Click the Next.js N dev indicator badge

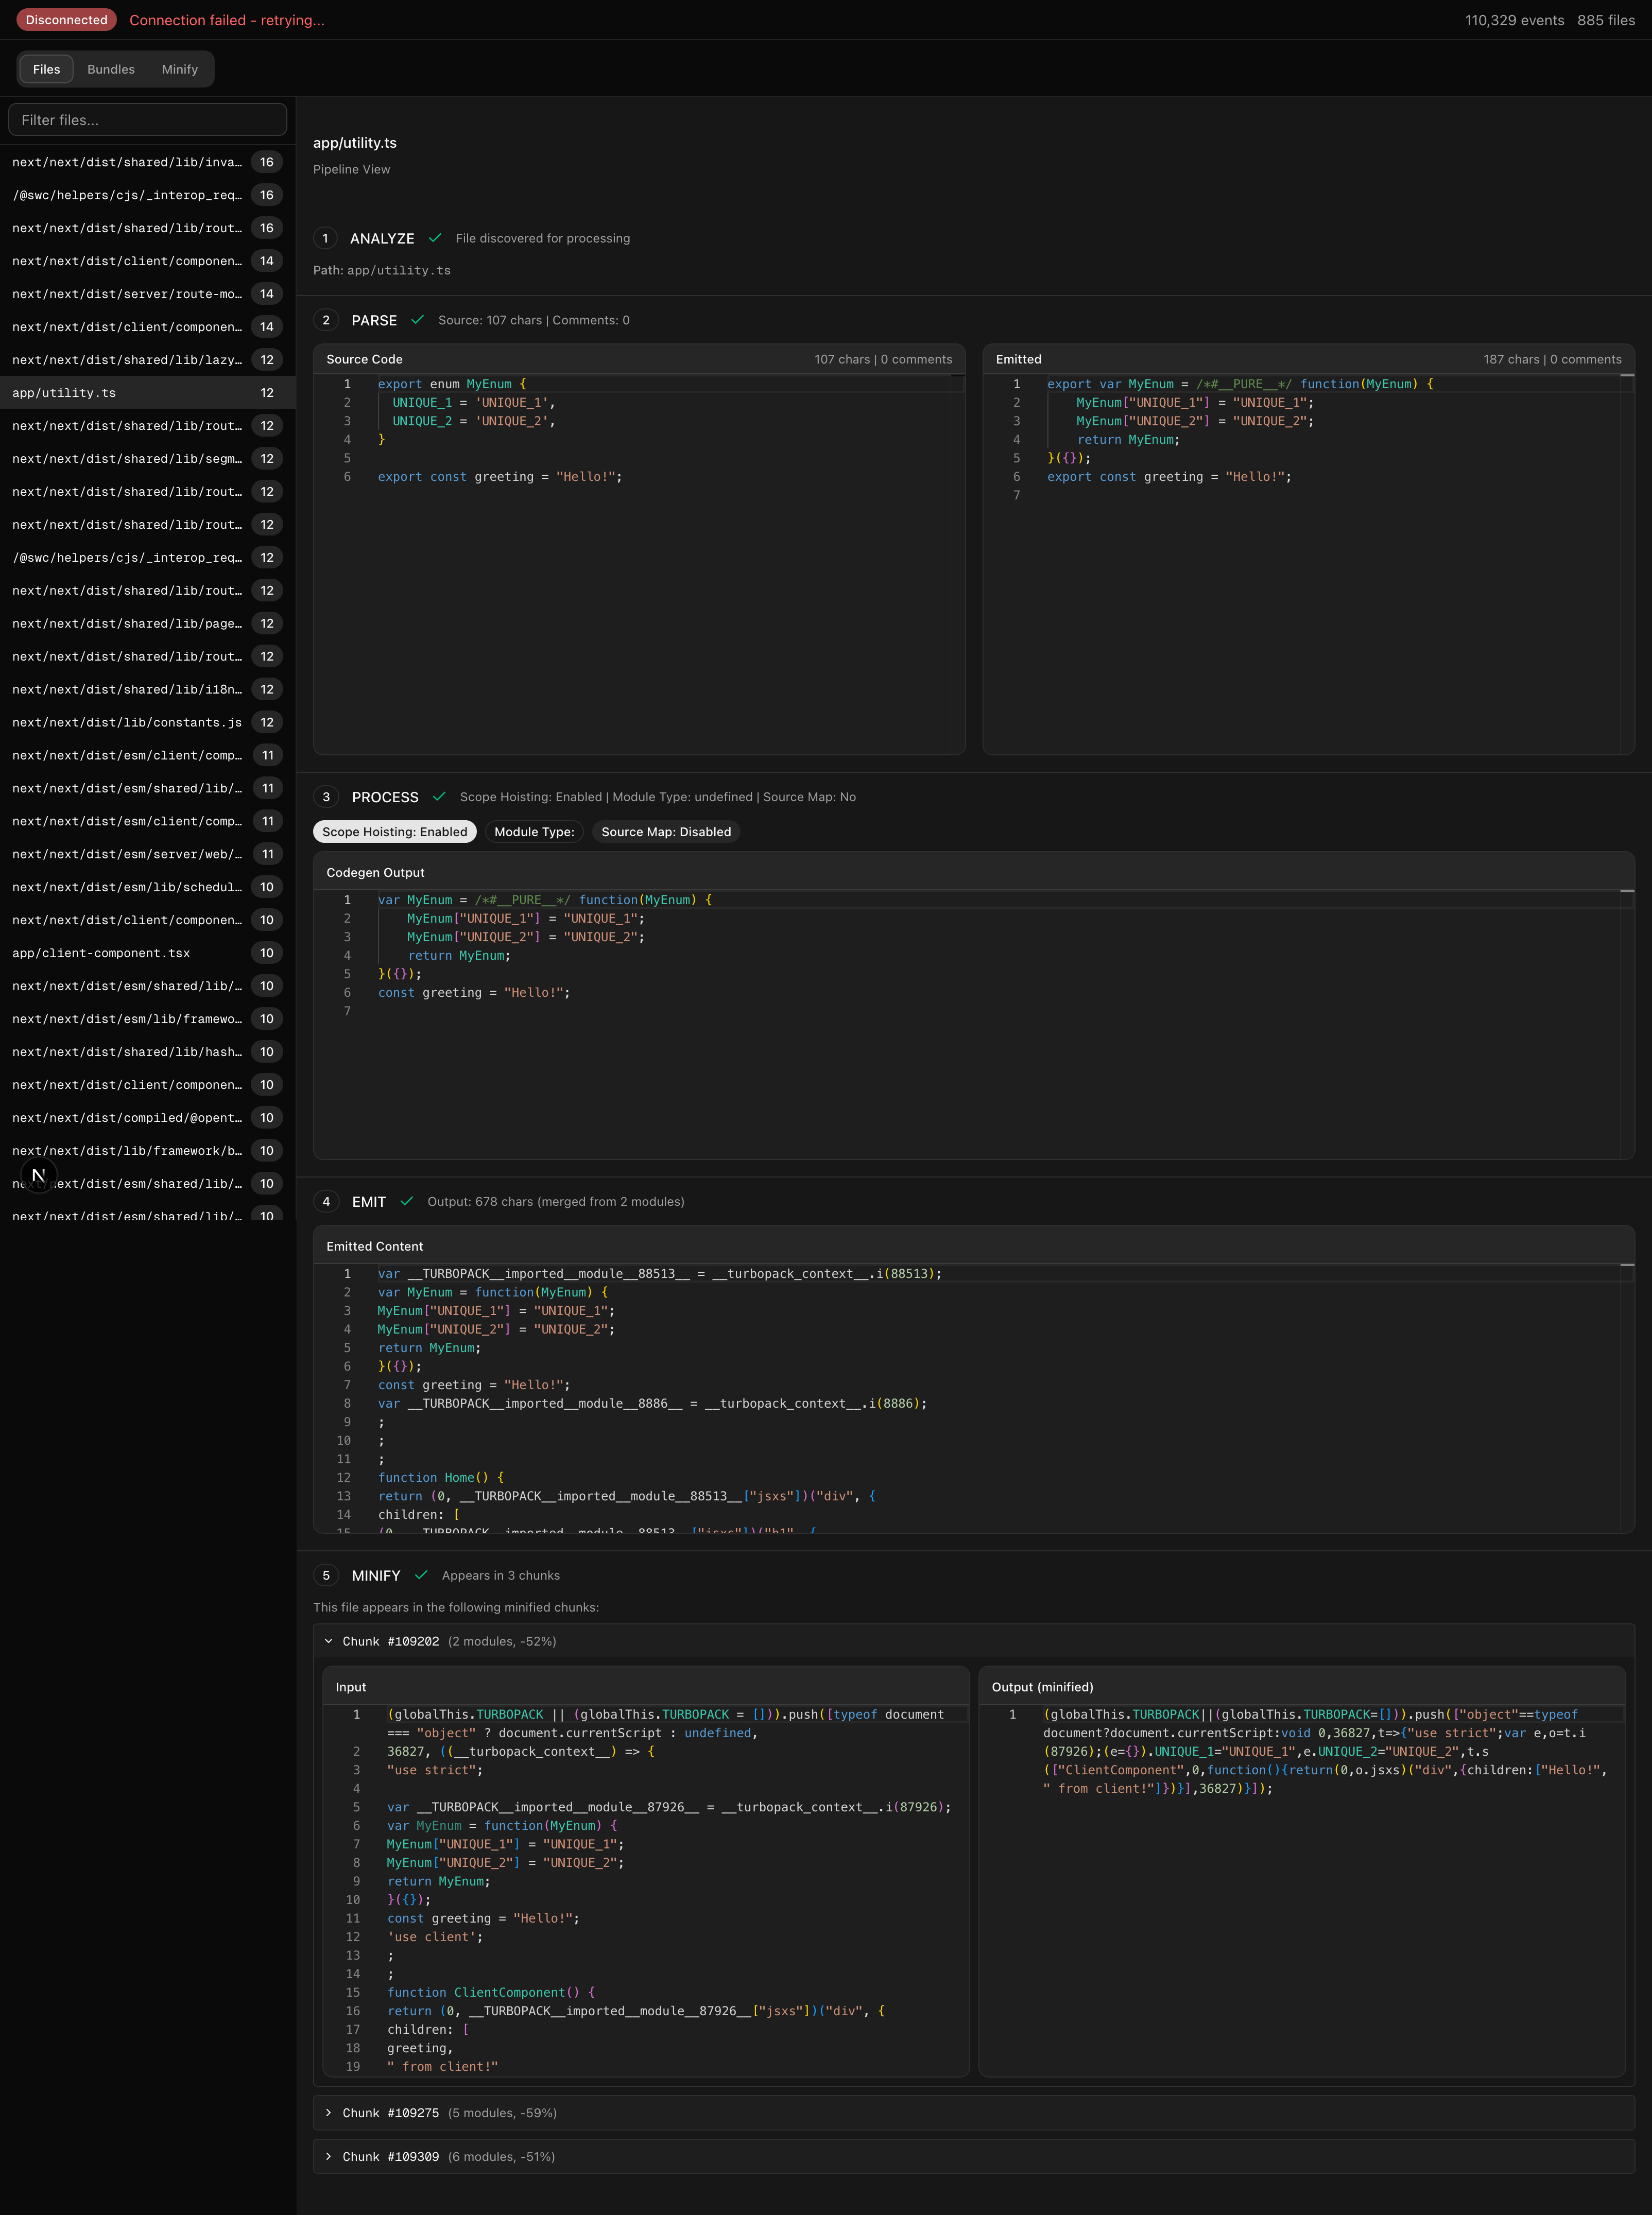point(38,1175)
